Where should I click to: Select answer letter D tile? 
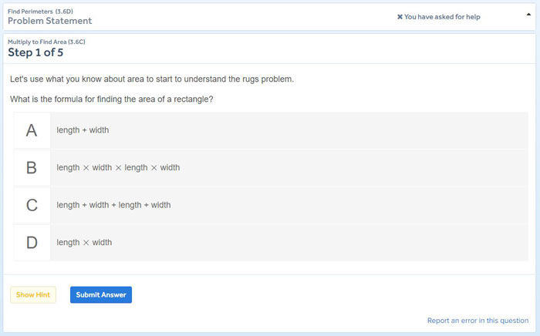[x=32, y=243]
